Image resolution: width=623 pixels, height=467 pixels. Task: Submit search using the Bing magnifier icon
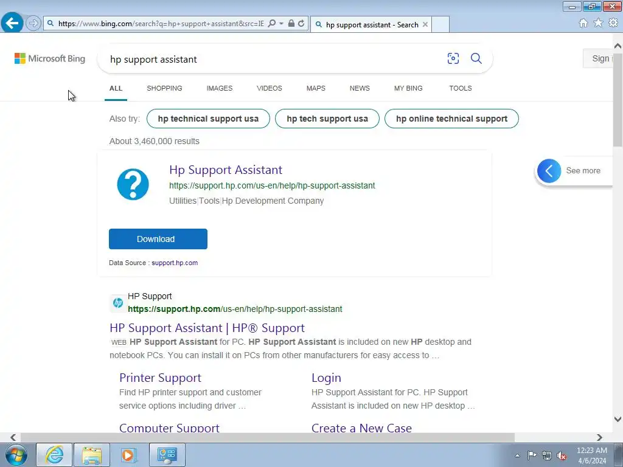point(476,58)
